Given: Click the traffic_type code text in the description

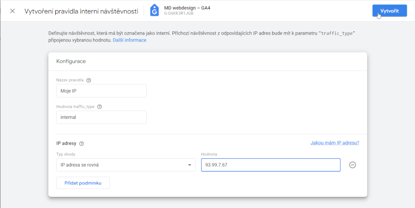Looking at the screenshot, I should [x=337, y=34].
